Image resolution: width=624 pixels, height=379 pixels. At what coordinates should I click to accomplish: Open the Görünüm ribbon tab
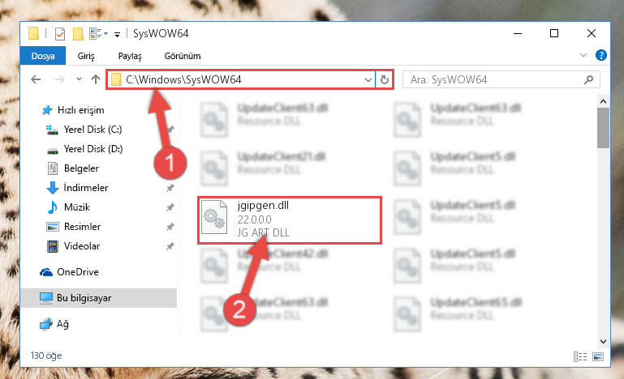pyautogui.click(x=183, y=56)
